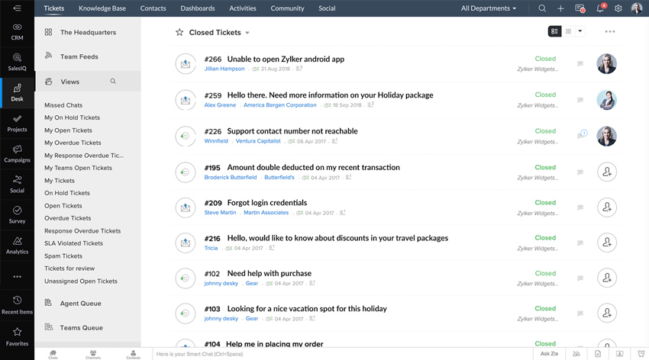Collapse the left app sidebar arrow
649x360 pixels.
point(17,8)
